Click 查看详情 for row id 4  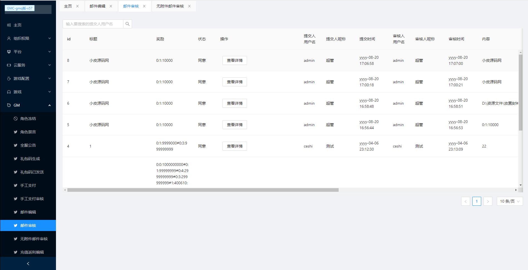(x=234, y=146)
